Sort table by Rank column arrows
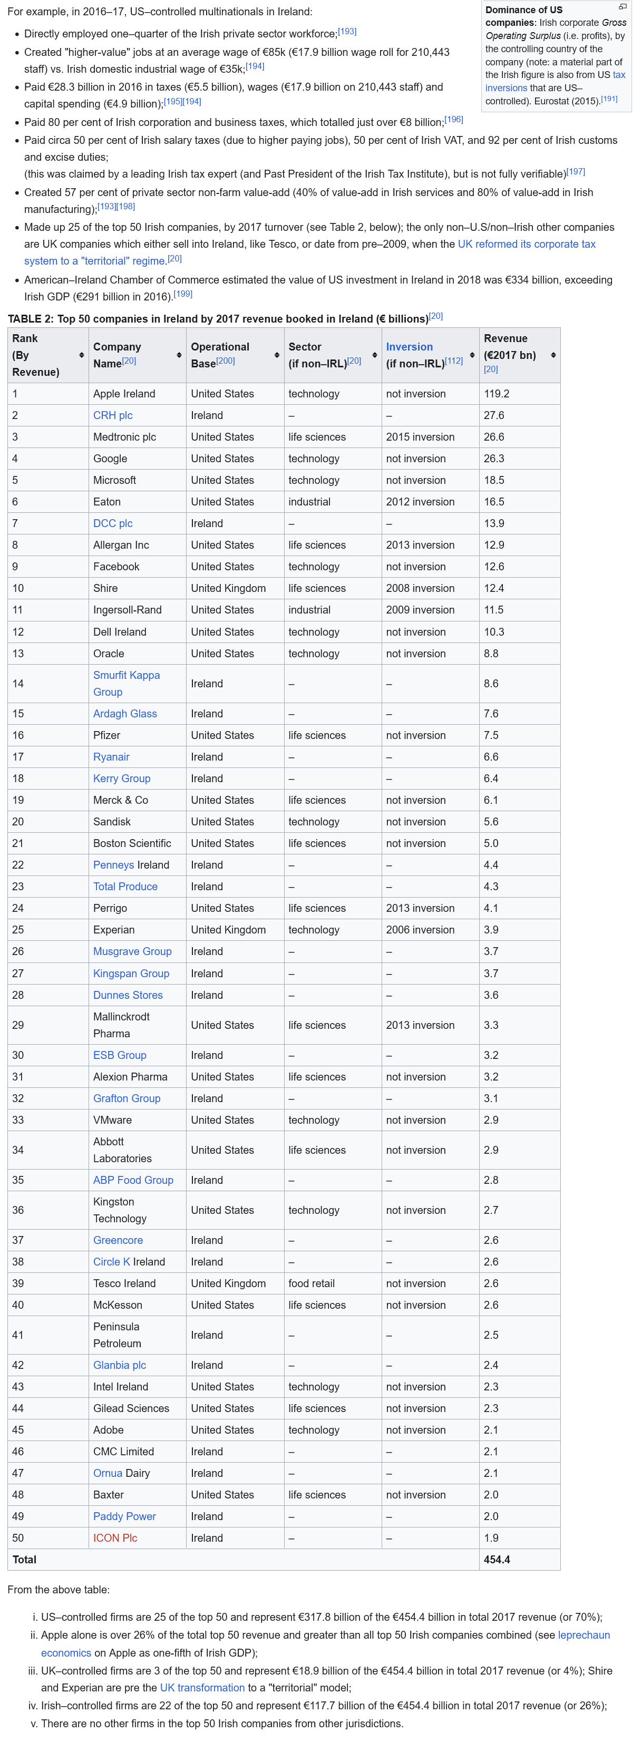641x1742 pixels. (82, 355)
